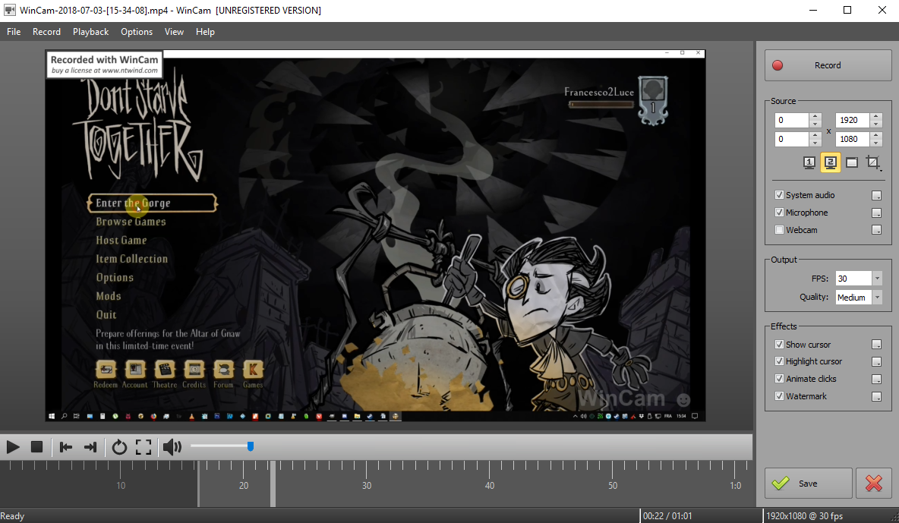Select monitor 1 as capture source
The width and height of the screenshot is (899, 523).
pyautogui.click(x=809, y=162)
